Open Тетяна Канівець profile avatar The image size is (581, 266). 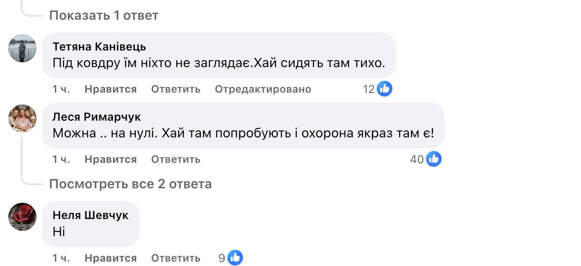point(22,48)
